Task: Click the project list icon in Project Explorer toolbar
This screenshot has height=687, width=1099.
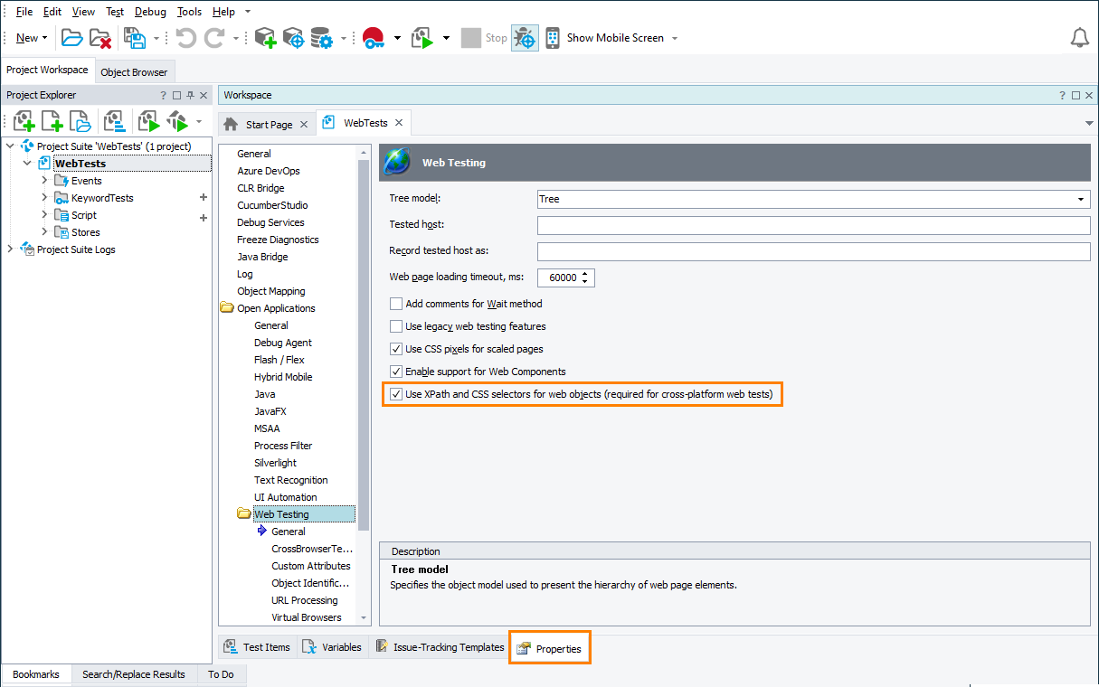Action: tap(114, 121)
